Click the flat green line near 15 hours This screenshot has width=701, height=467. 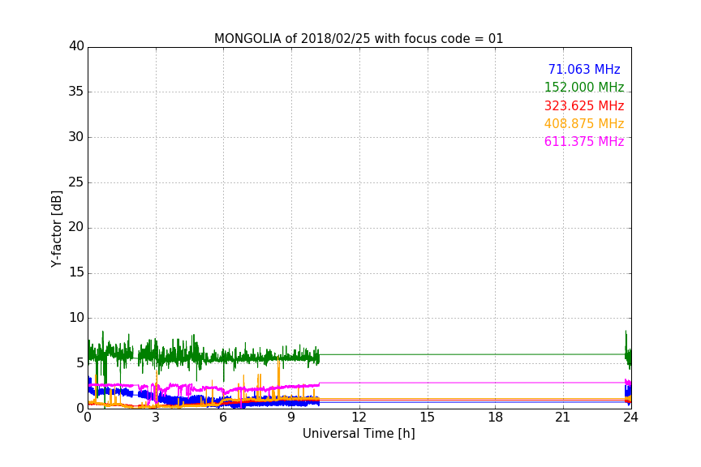click(428, 354)
